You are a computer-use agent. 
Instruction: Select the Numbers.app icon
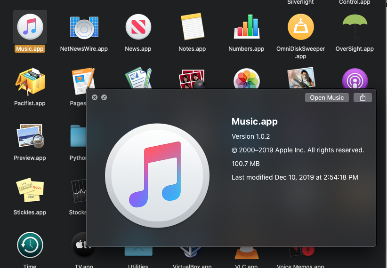(x=247, y=27)
